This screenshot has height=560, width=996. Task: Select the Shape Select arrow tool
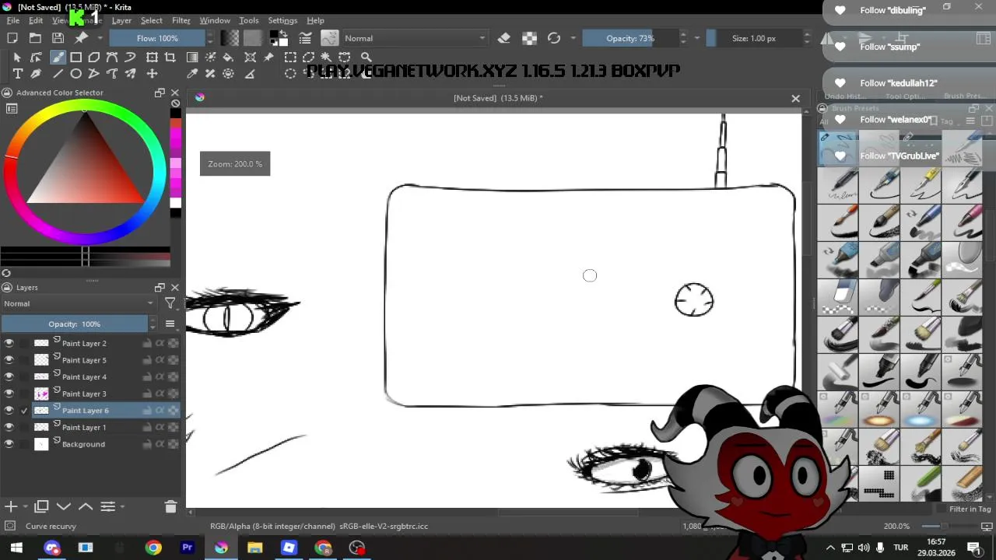point(17,57)
